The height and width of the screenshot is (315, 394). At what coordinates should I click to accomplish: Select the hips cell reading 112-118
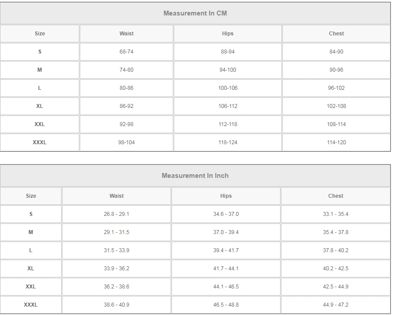pos(228,124)
